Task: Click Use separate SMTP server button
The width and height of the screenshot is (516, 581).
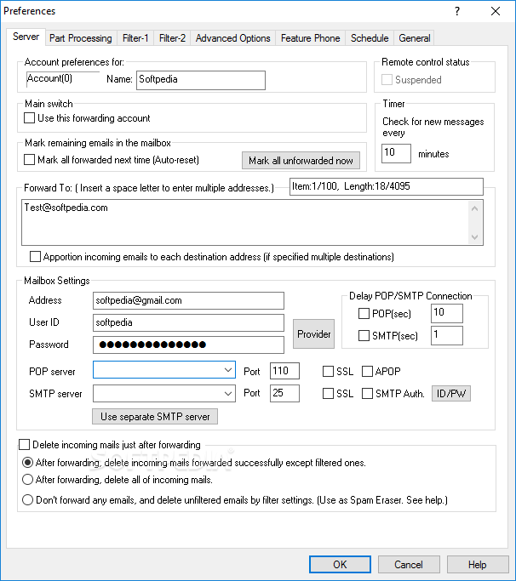Action: point(155,417)
